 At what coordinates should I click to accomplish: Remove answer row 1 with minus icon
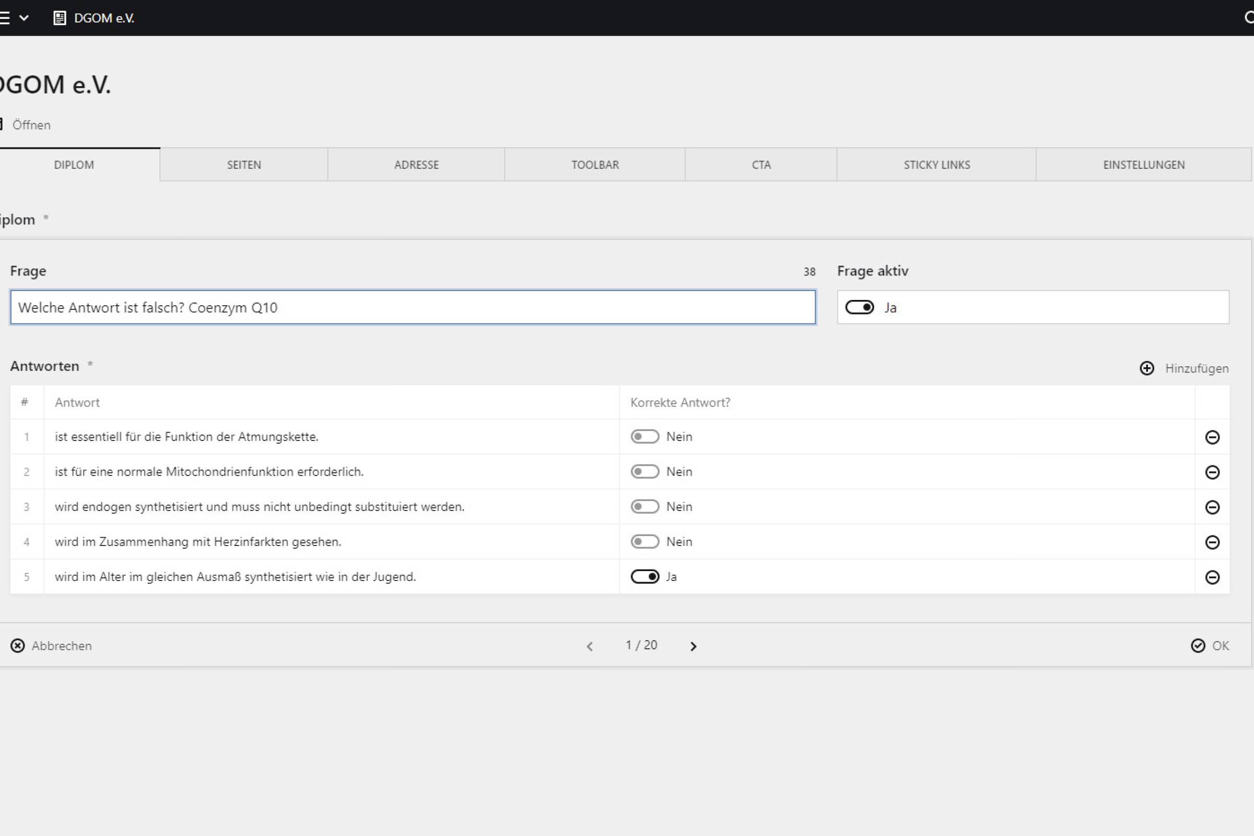(1212, 437)
